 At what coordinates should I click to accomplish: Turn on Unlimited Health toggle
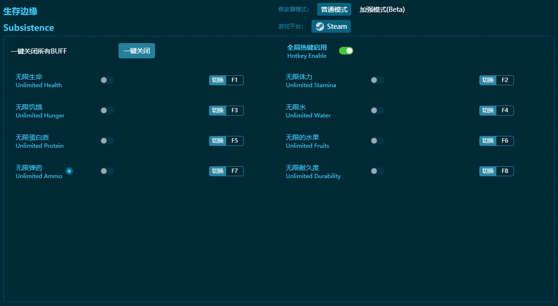(107, 80)
